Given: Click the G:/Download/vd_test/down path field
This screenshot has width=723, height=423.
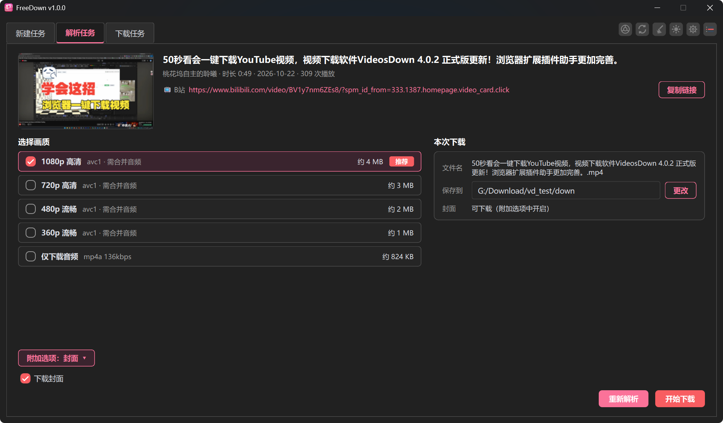Looking at the screenshot, I should point(566,191).
